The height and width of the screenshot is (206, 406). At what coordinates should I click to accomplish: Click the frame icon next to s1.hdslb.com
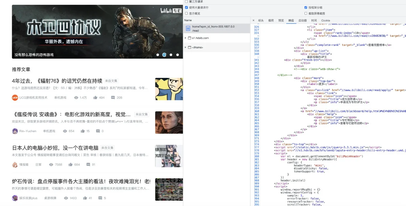point(189,38)
